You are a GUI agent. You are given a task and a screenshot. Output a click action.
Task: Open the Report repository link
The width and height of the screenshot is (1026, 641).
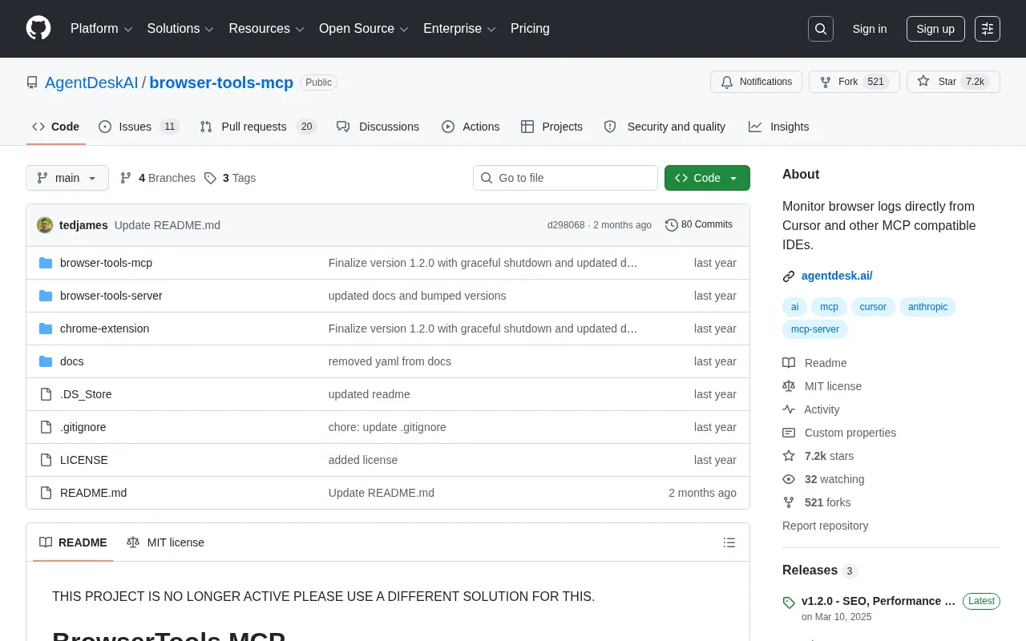tap(825, 526)
